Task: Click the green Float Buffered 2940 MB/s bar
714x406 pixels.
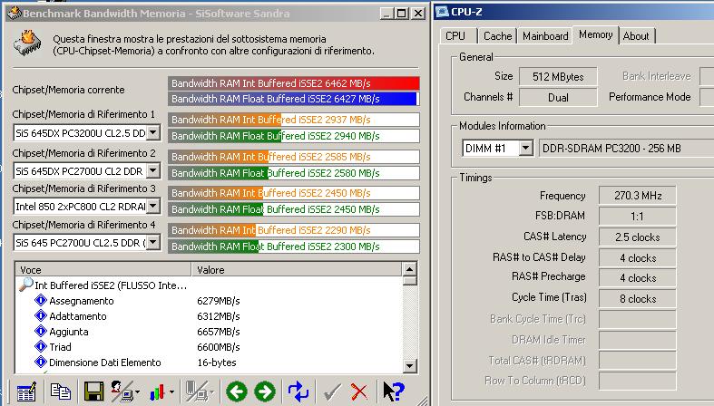Action: (x=294, y=136)
